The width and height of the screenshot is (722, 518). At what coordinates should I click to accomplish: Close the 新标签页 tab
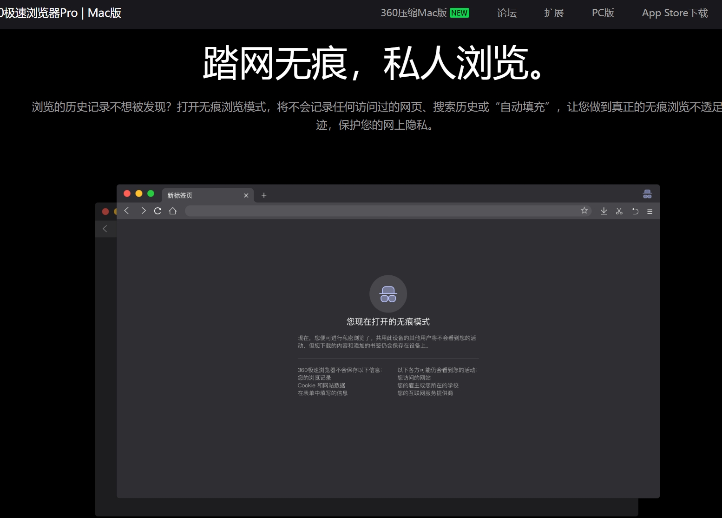tap(246, 195)
